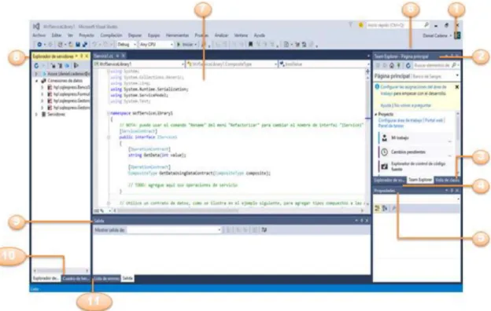Pin the Explorador de servidores panel
The width and height of the screenshot is (491, 311).
coord(81,57)
